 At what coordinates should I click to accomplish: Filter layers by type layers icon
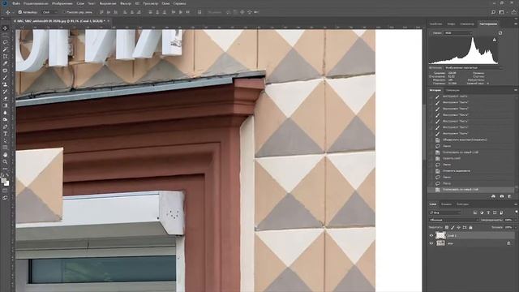click(488, 213)
